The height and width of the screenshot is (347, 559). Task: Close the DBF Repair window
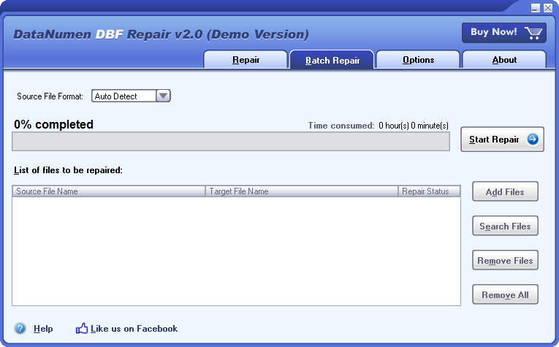(548, 8)
